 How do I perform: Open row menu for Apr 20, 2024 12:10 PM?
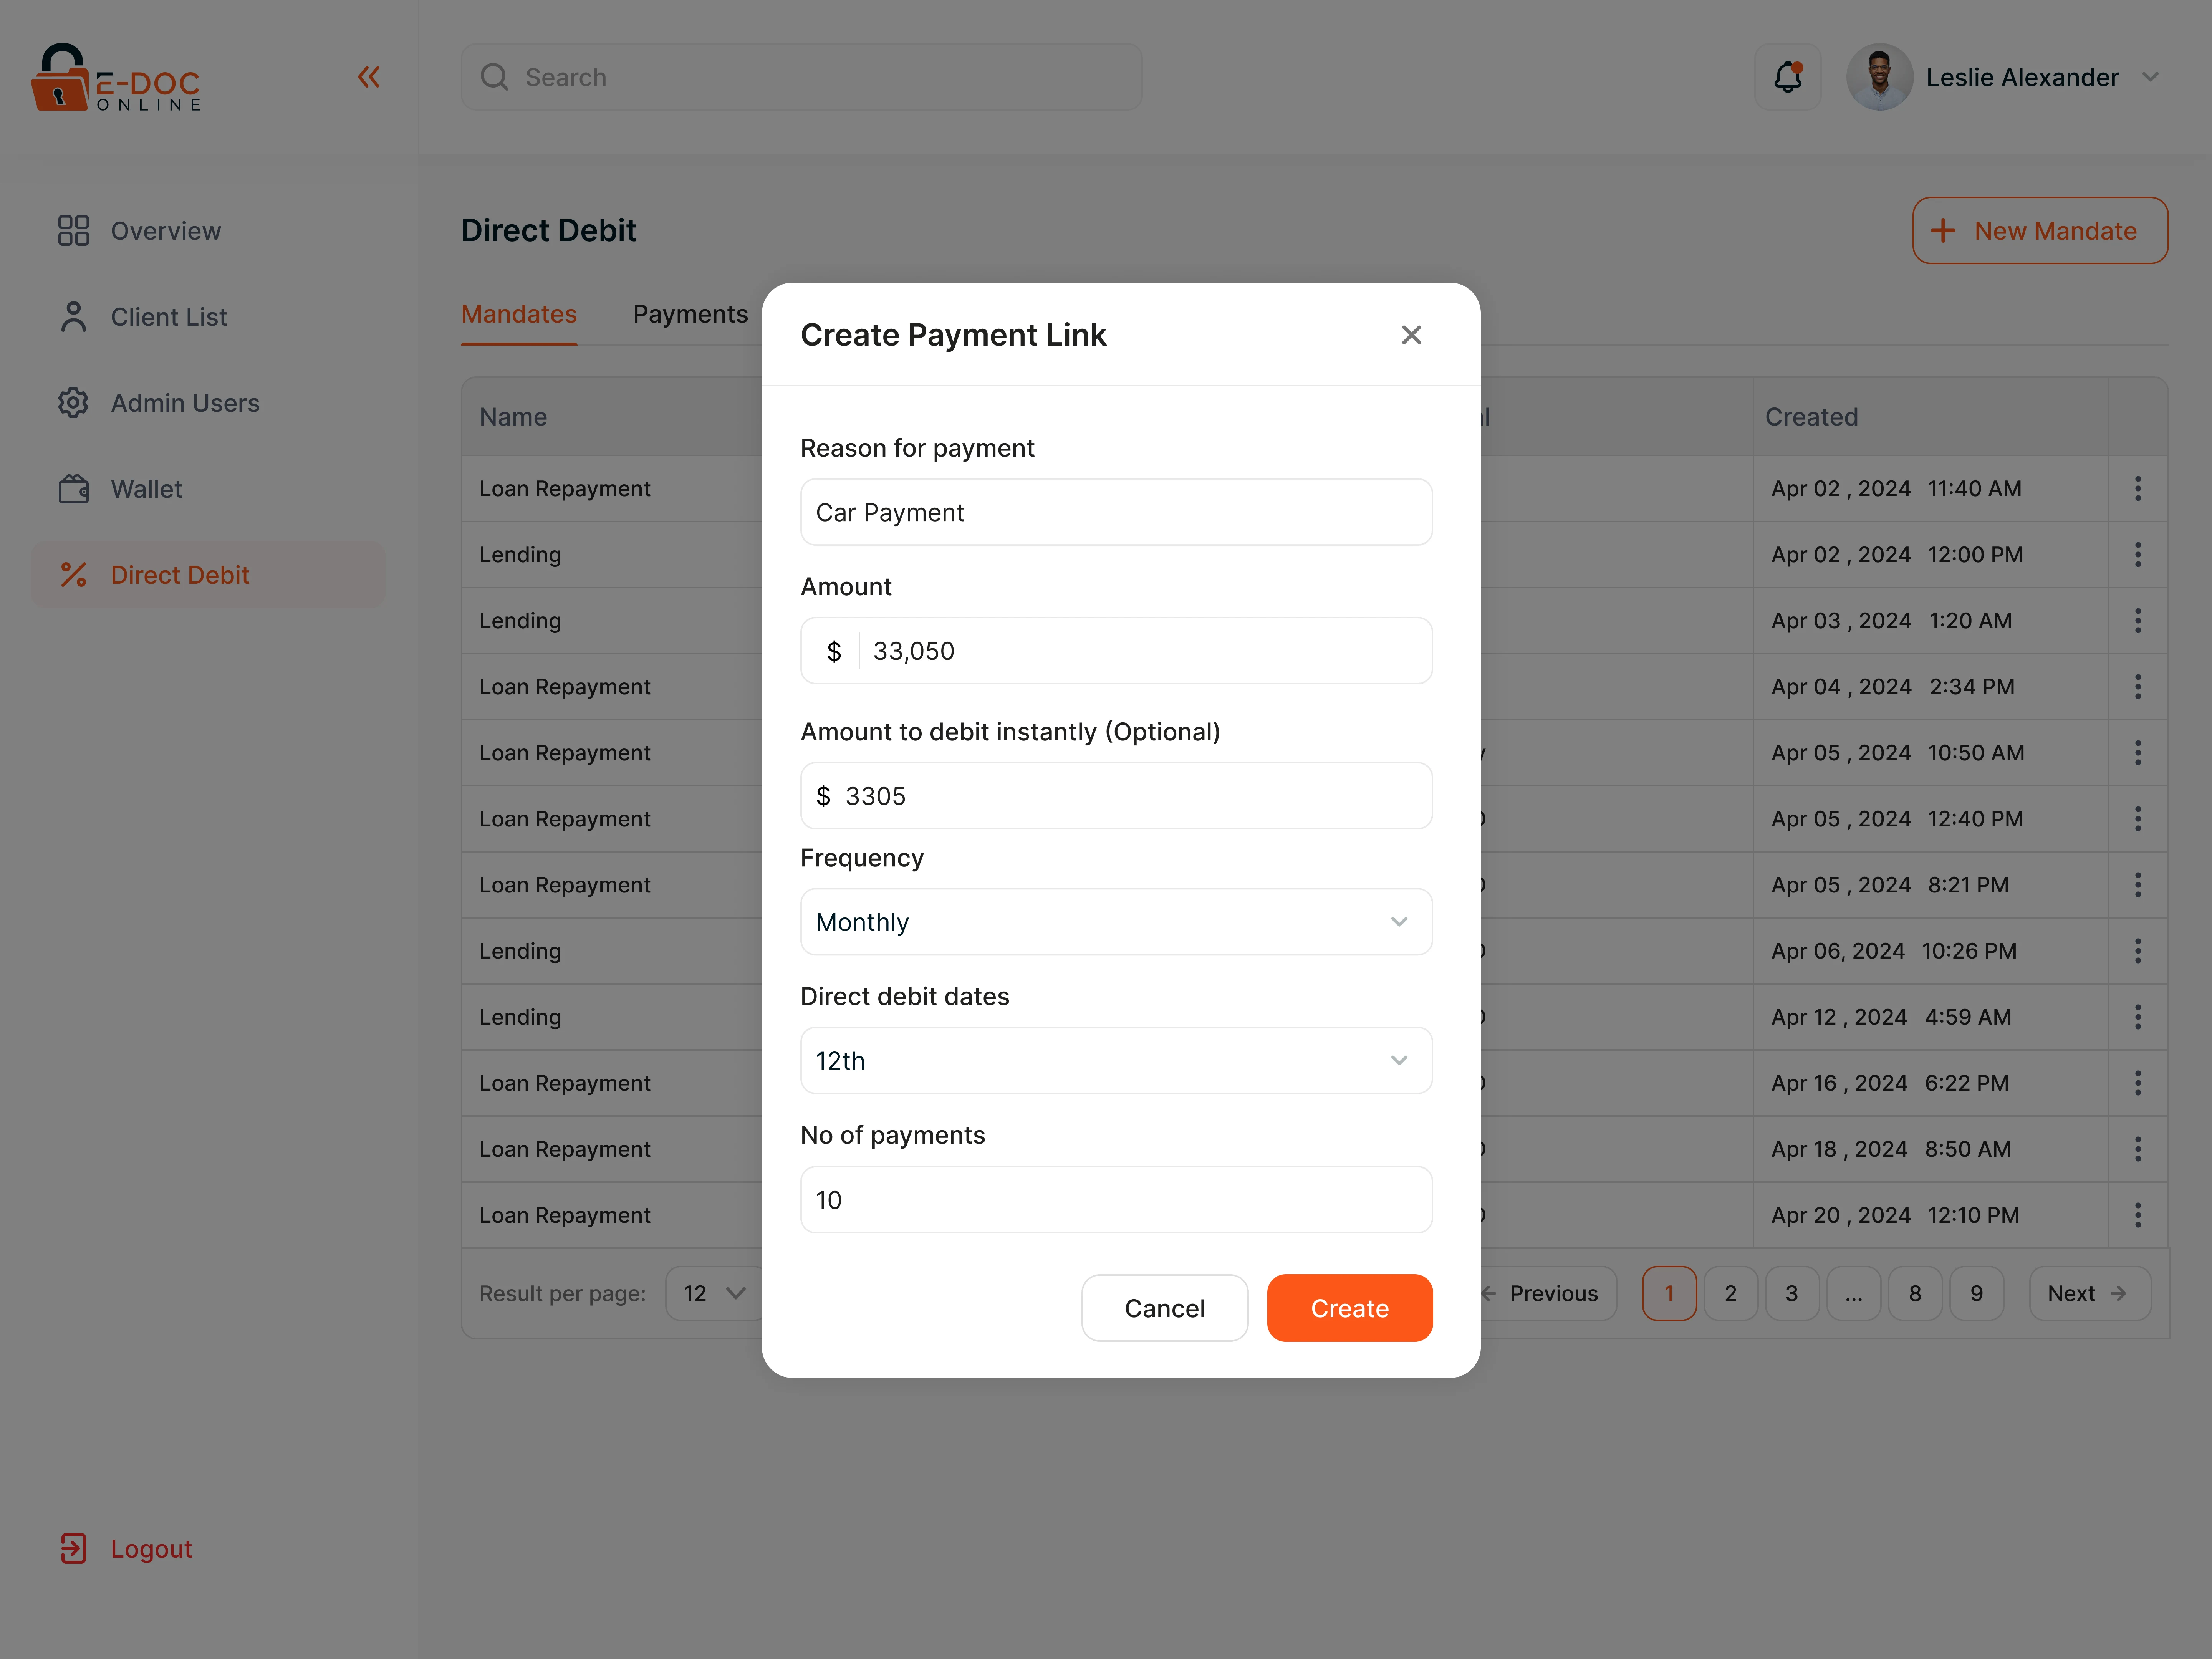point(2138,1215)
